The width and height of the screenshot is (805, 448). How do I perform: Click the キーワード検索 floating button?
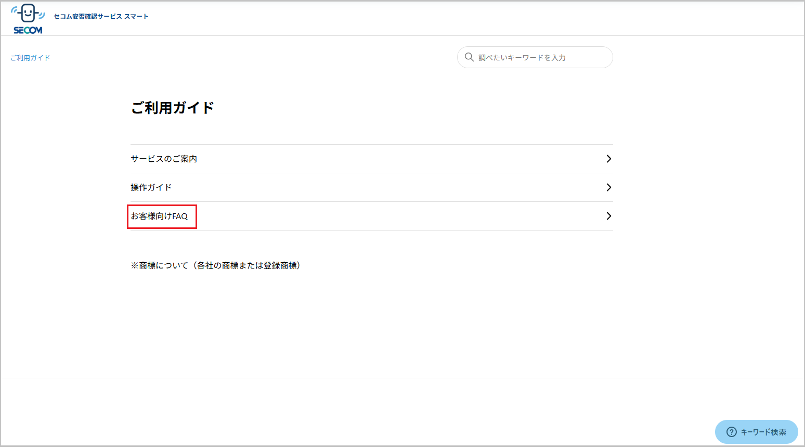click(757, 432)
